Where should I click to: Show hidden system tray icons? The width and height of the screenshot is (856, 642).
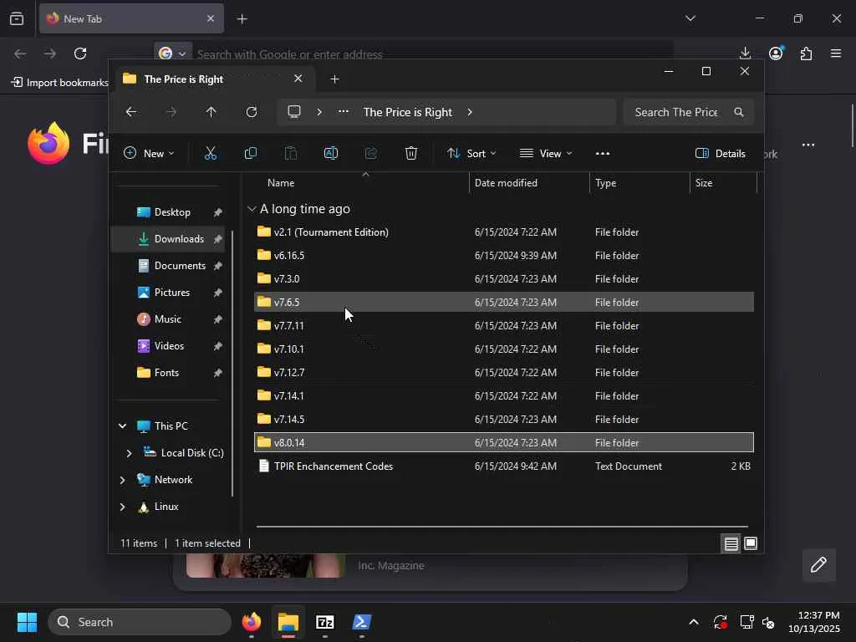tap(693, 622)
